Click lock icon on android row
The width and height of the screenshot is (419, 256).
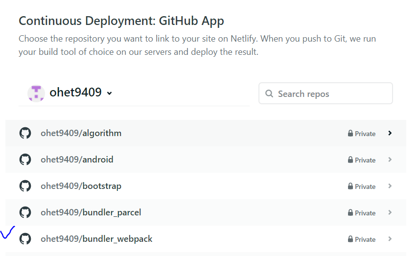click(350, 160)
